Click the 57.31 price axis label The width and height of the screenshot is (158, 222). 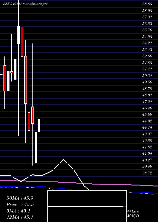[147, 17]
